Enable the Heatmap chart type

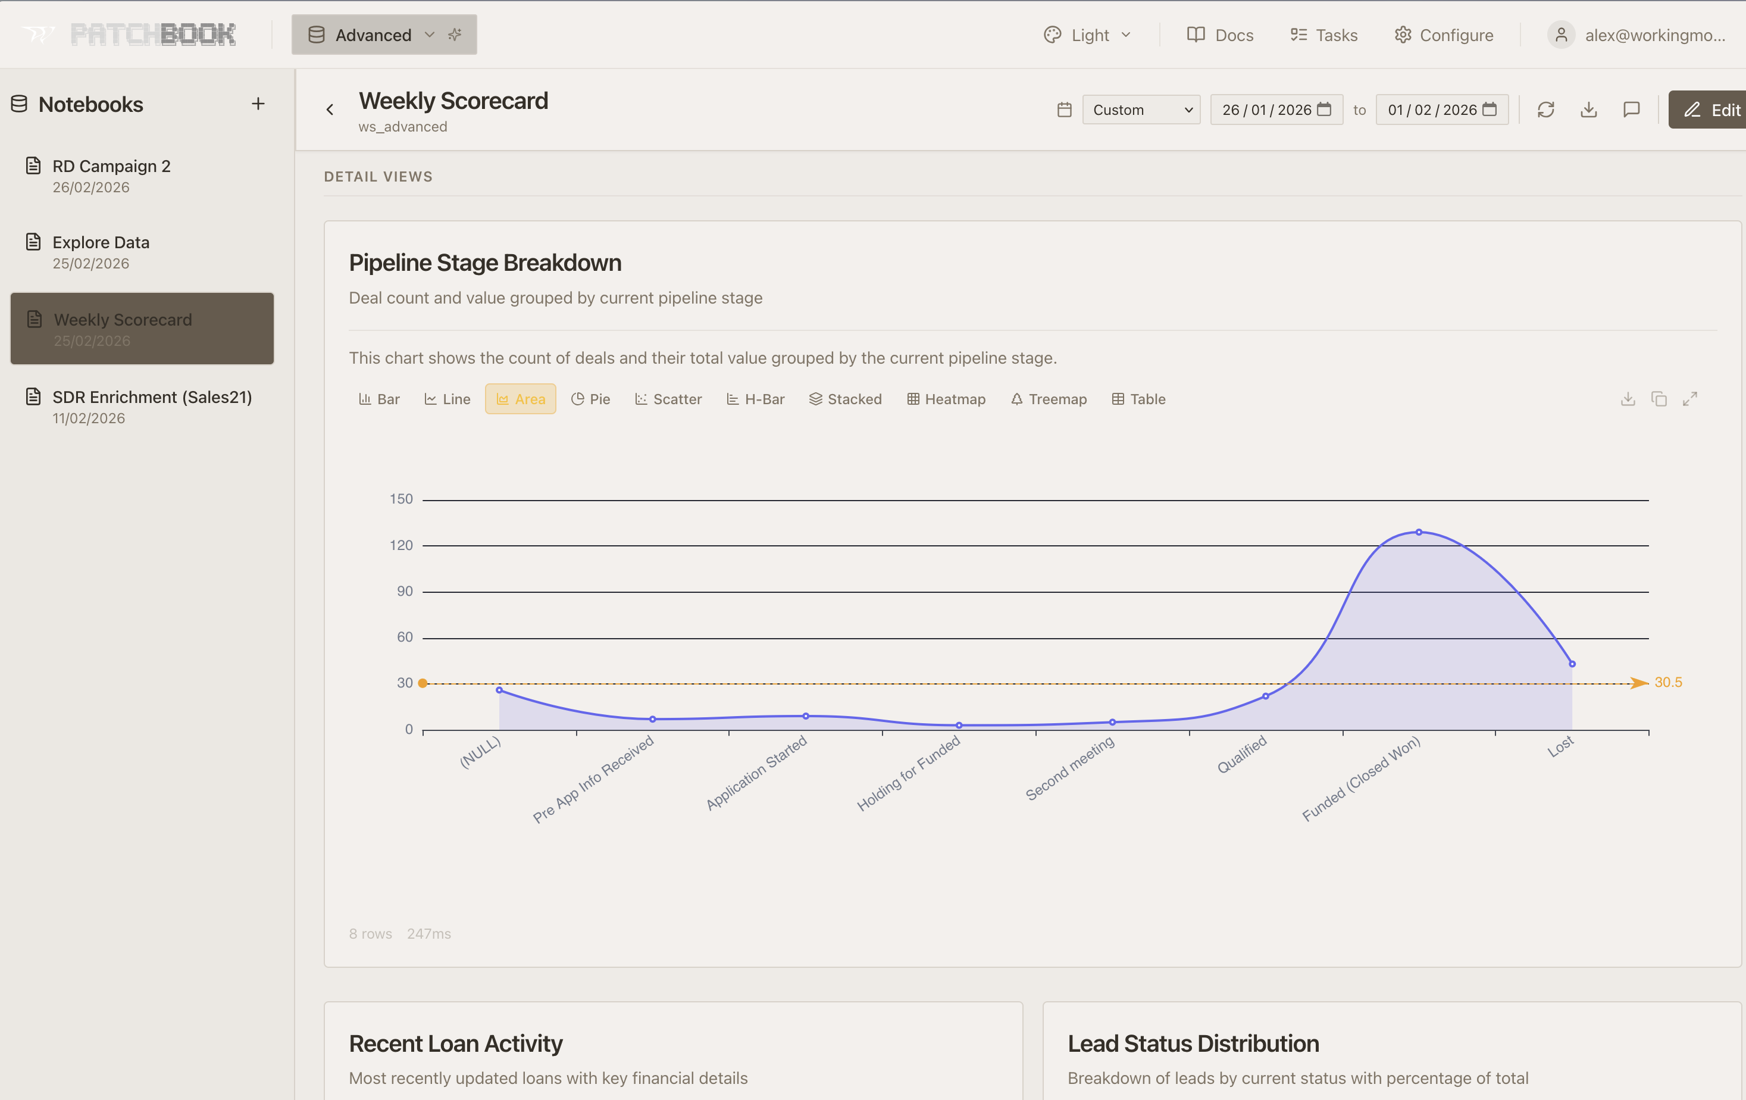tap(946, 398)
